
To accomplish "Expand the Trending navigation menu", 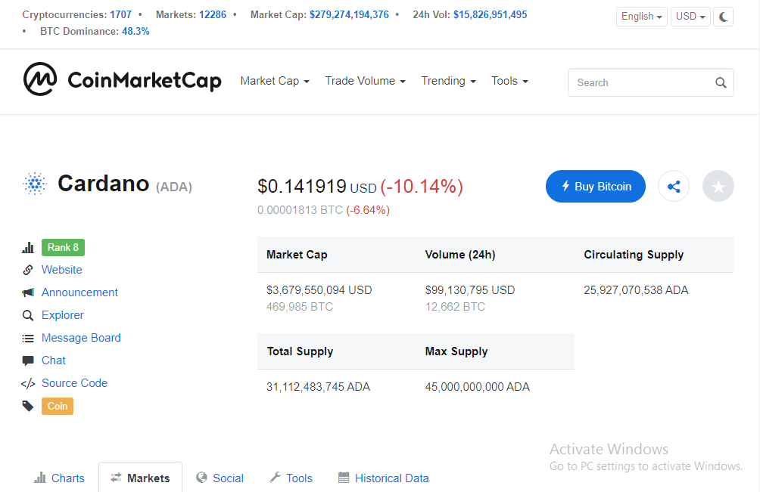I will click(448, 81).
